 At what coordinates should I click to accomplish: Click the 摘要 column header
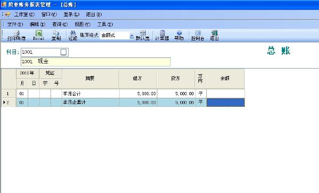(90, 79)
